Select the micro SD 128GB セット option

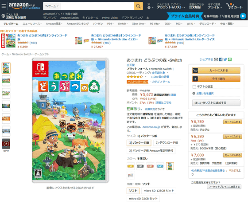click(159, 191)
